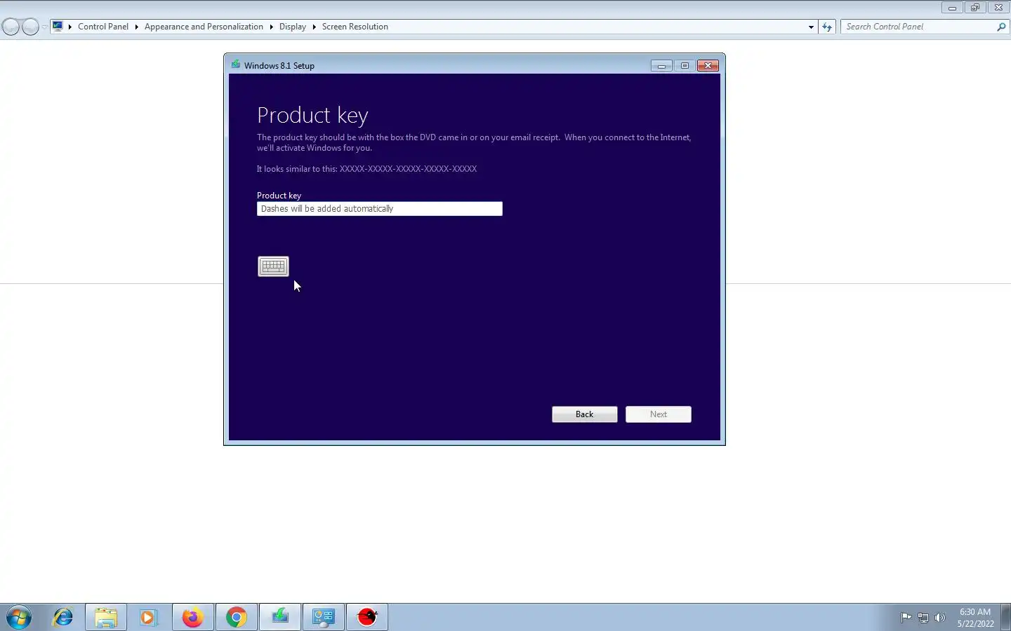
Task: Open Action Center flag in tray
Action: tap(906, 618)
